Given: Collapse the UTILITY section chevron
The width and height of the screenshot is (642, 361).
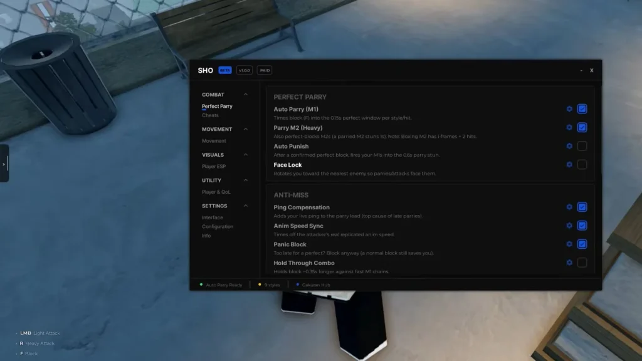Looking at the screenshot, I should click(x=246, y=180).
